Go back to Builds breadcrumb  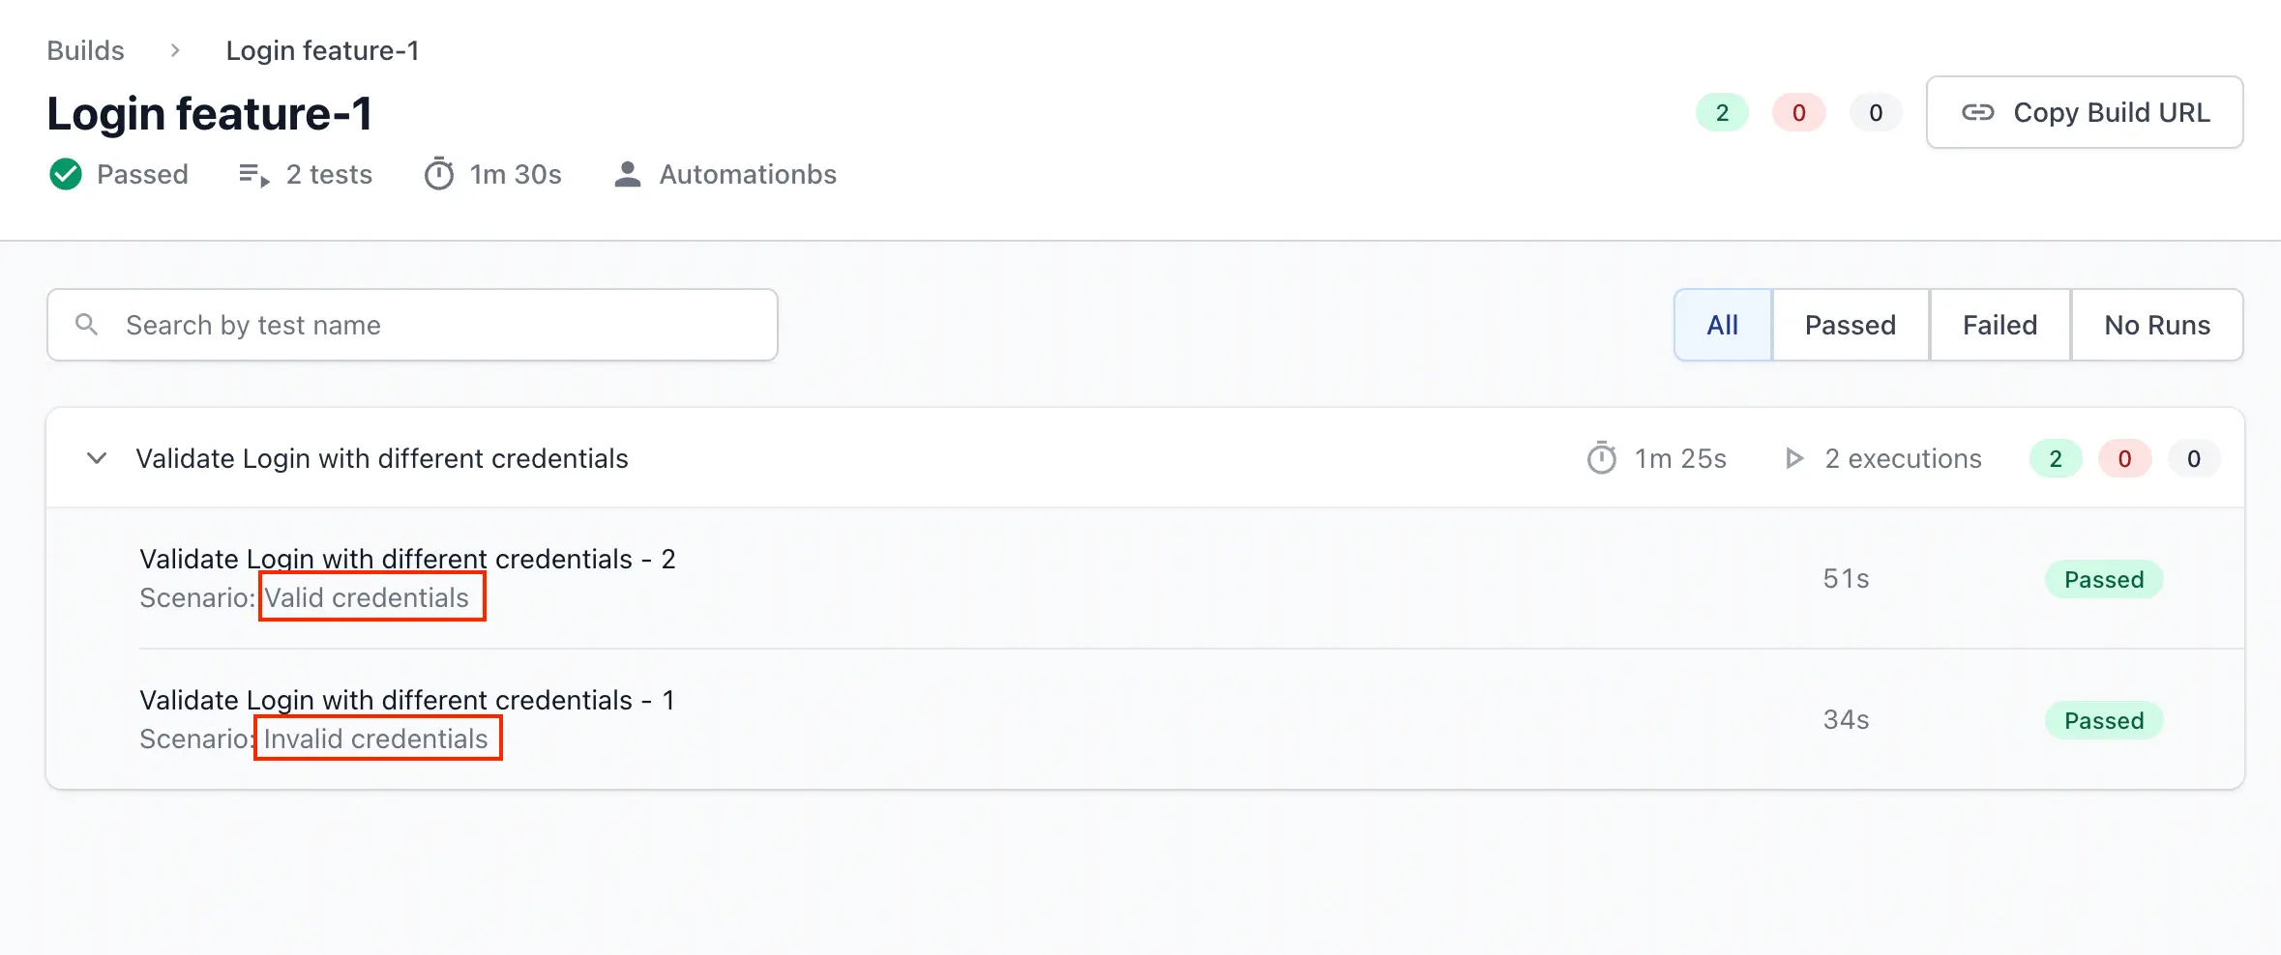[x=86, y=50]
